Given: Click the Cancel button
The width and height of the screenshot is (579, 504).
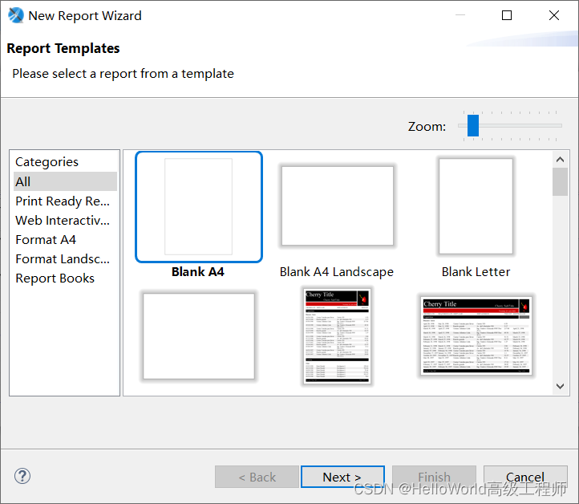Looking at the screenshot, I should tap(525, 477).
